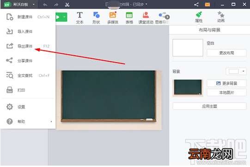
Task: Click the 更多背景 button
Action: tap(226, 83)
